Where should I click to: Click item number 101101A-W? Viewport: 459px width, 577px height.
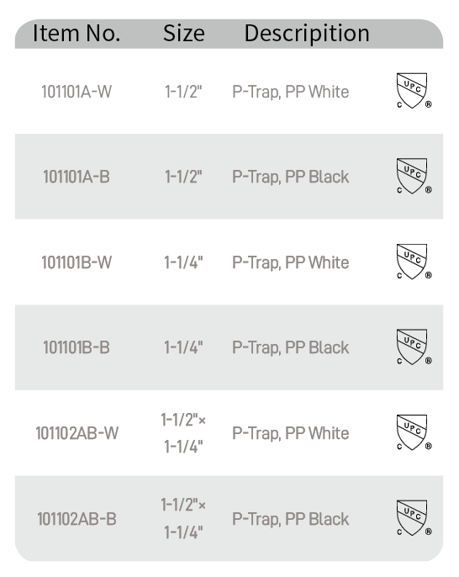click(76, 92)
